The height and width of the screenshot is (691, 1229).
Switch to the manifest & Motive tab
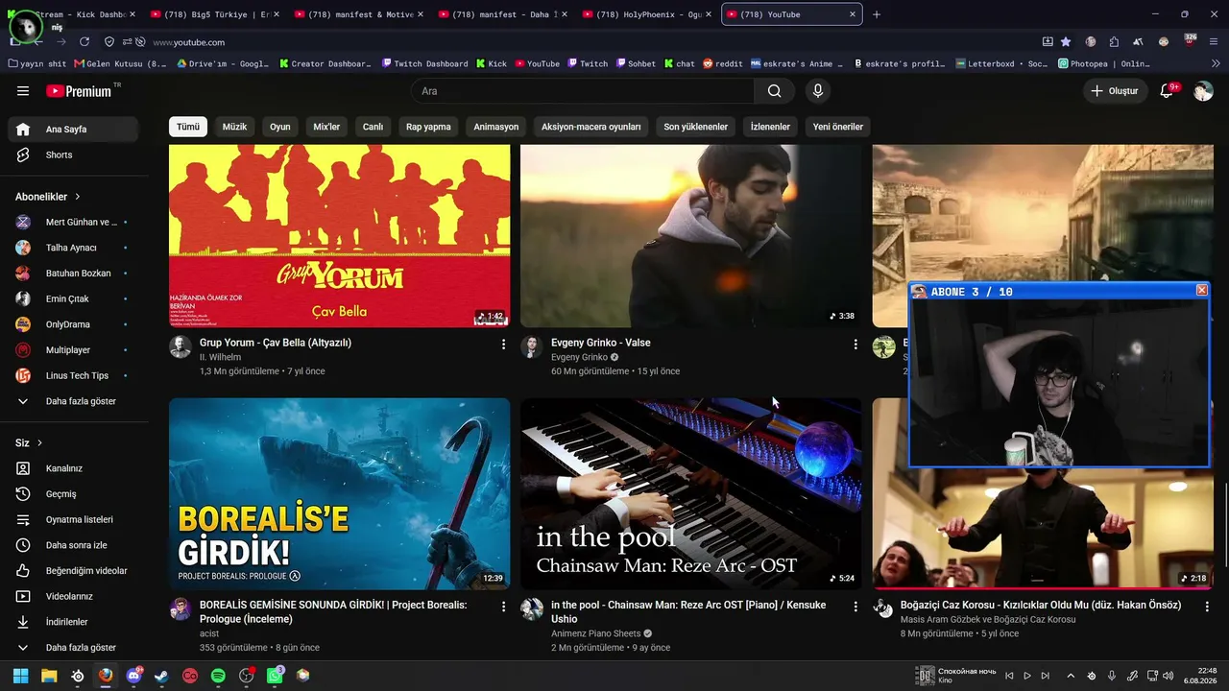click(359, 14)
